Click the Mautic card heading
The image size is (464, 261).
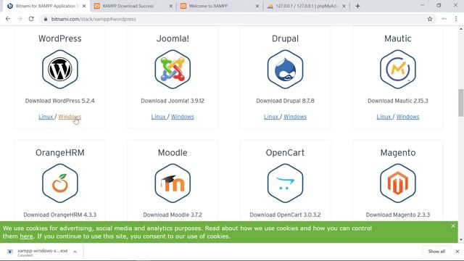(x=398, y=38)
